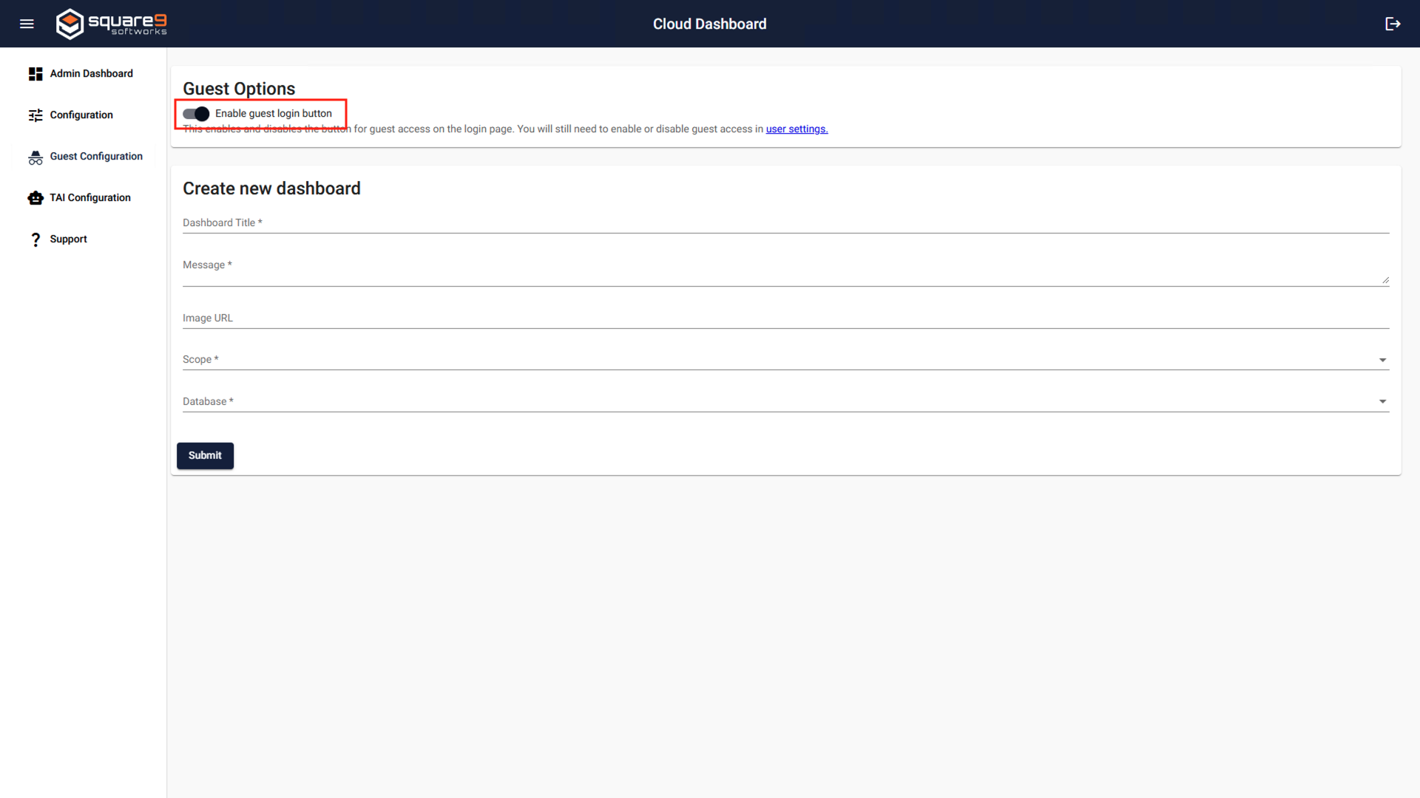The image size is (1420, 798).
Task: Click the TAI Configuration robot icon
Action: [x=35, y=197]
